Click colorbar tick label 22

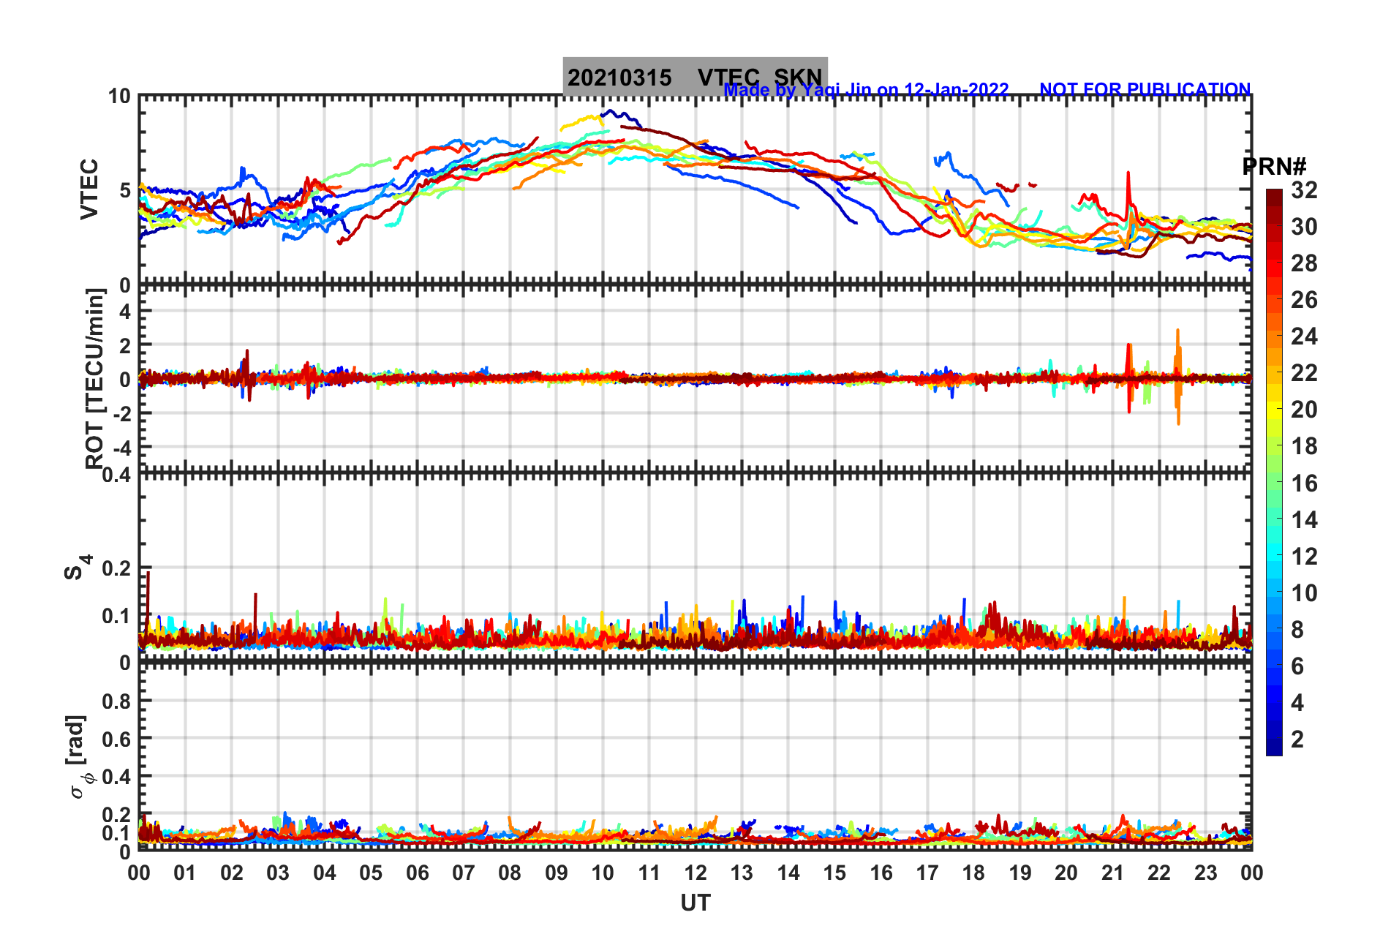click(1304, 373)
